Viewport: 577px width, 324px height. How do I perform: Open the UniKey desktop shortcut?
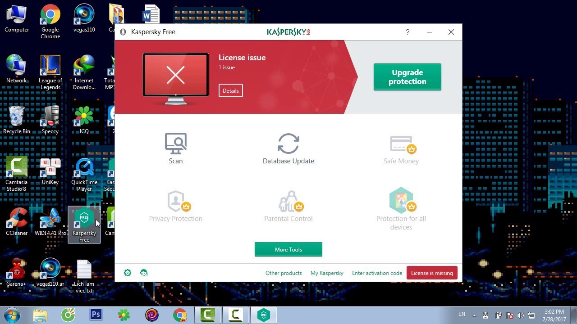pos(50,171)
